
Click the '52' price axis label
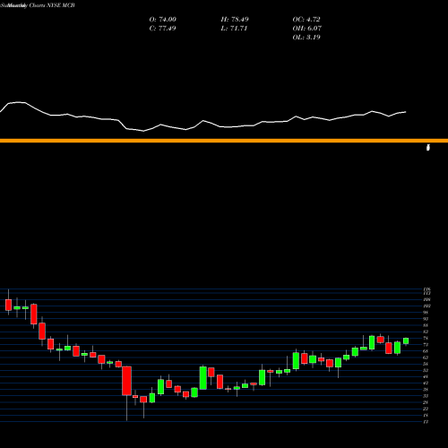(426, 370)
